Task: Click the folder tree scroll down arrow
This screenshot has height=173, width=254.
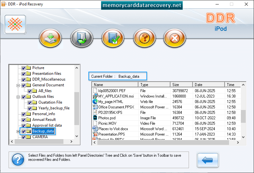Action: tap(77, 136)
